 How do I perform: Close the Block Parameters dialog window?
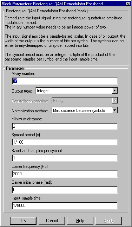pyautogui.click(x=127, y=4)
